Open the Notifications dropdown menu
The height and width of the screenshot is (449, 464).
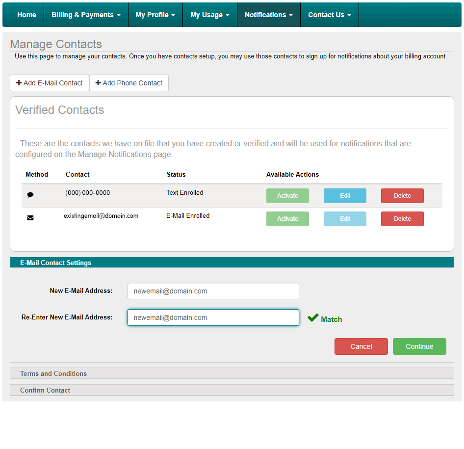pyautogui.click(x=269, y=15)
